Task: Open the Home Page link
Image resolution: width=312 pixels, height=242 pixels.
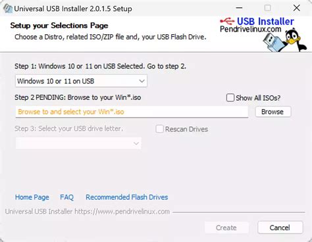Action: pyautogui.click(x=32, y=197)
